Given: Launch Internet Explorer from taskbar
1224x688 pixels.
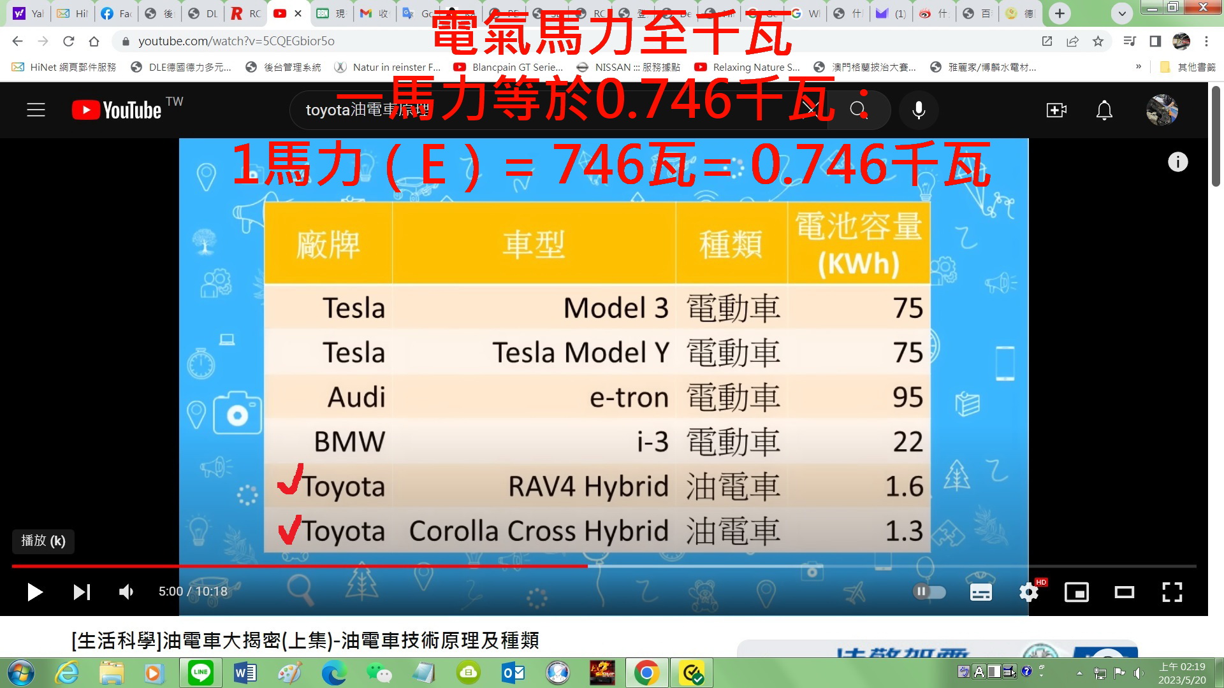Looking at the screenshot, I should pyautogui.click(x=67, y=673).
